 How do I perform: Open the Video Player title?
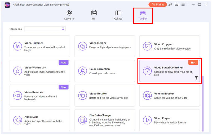162,118
